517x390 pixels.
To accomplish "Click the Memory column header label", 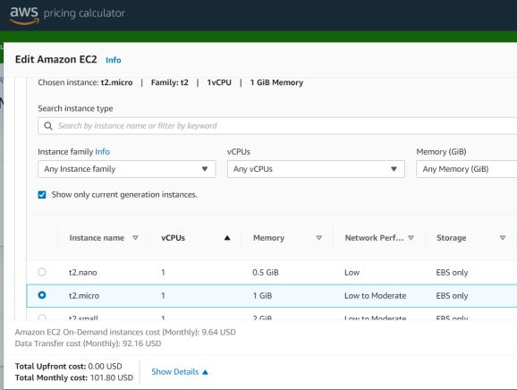I will tap(268, 238).
